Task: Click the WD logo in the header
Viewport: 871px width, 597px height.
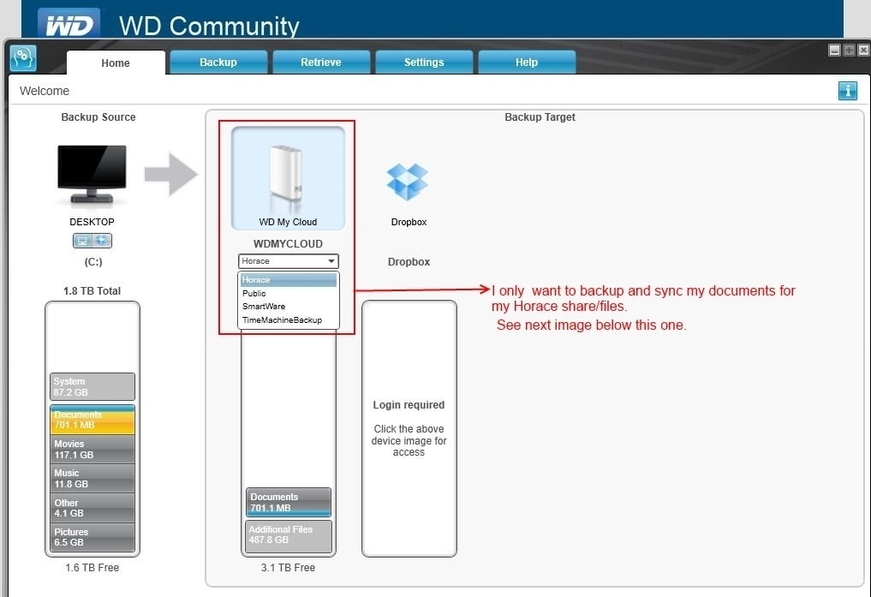Action: pos(69,25)
